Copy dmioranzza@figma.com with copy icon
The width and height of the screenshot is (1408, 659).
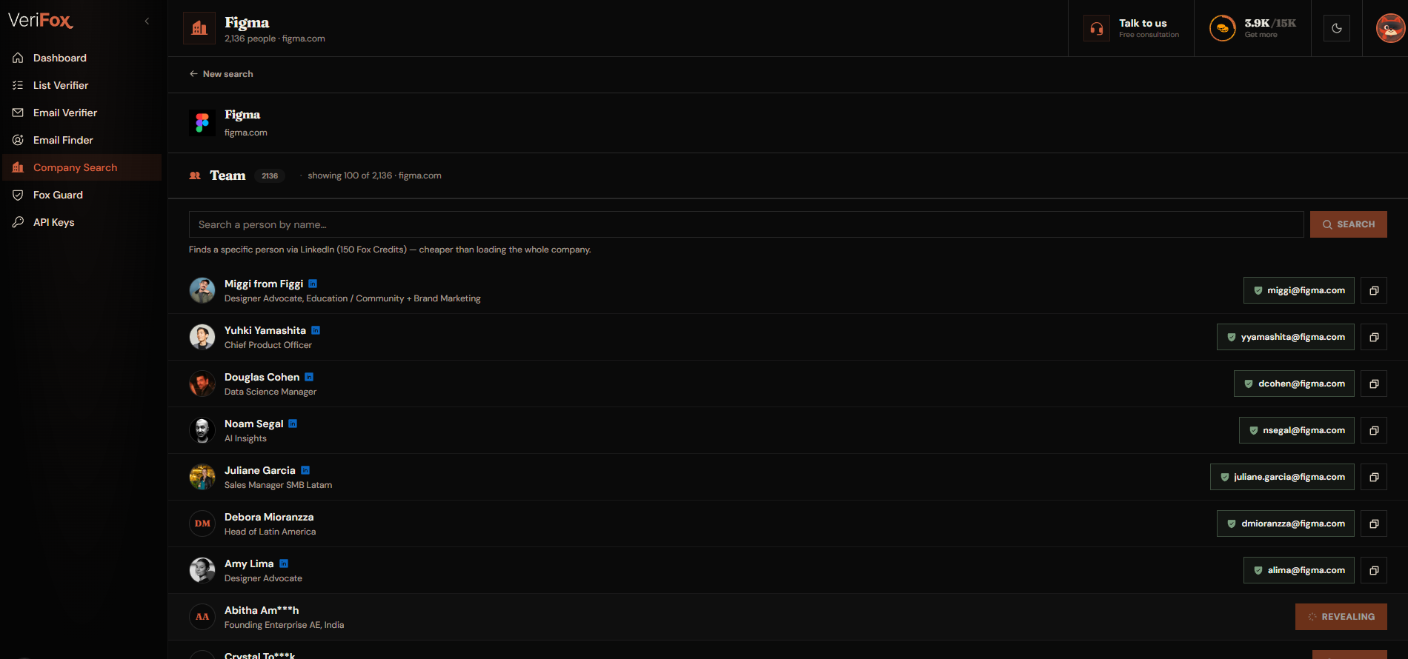[1374, 523]
